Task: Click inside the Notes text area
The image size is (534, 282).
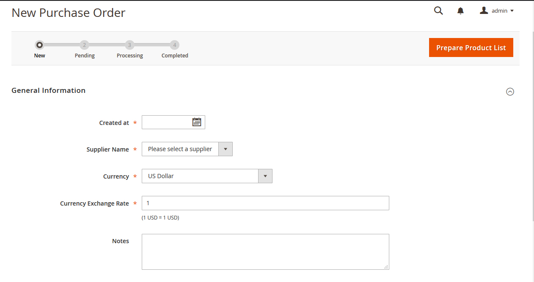Action: pyautogui.click(x=265, y=252)
